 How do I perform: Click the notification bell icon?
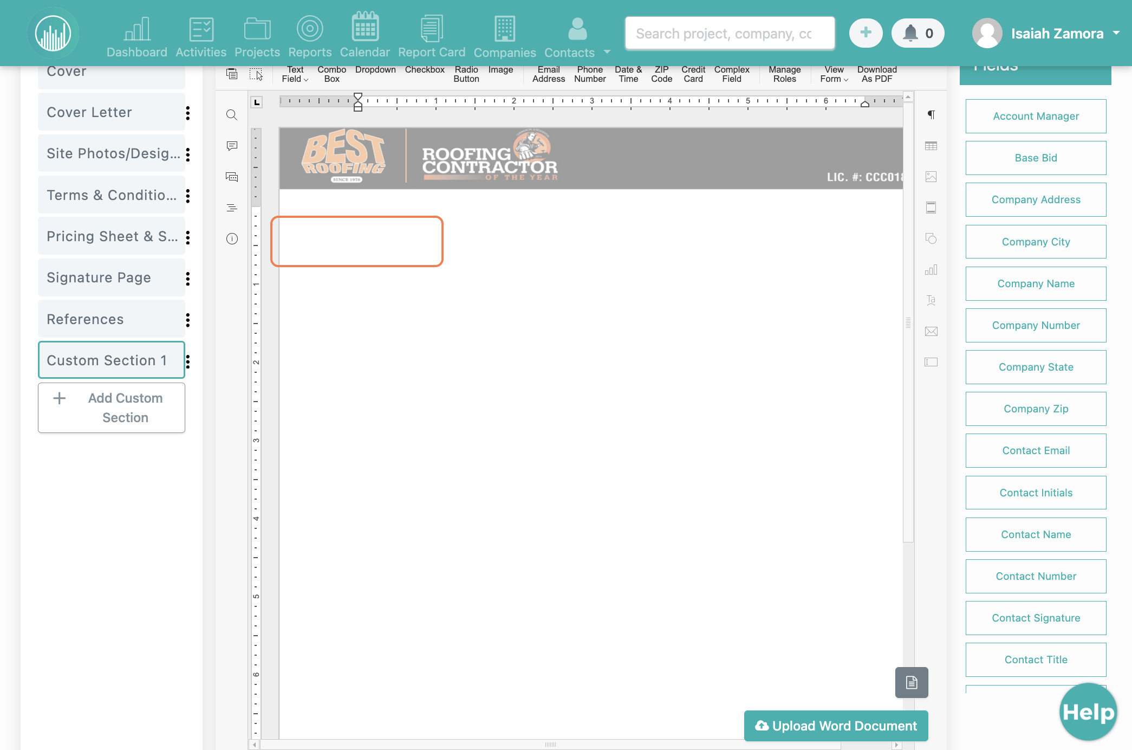(910, 33)
